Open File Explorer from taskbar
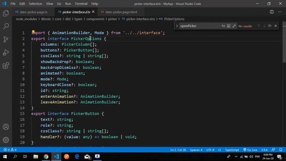This screenshot has width=286, height=161. click(36, 157)
